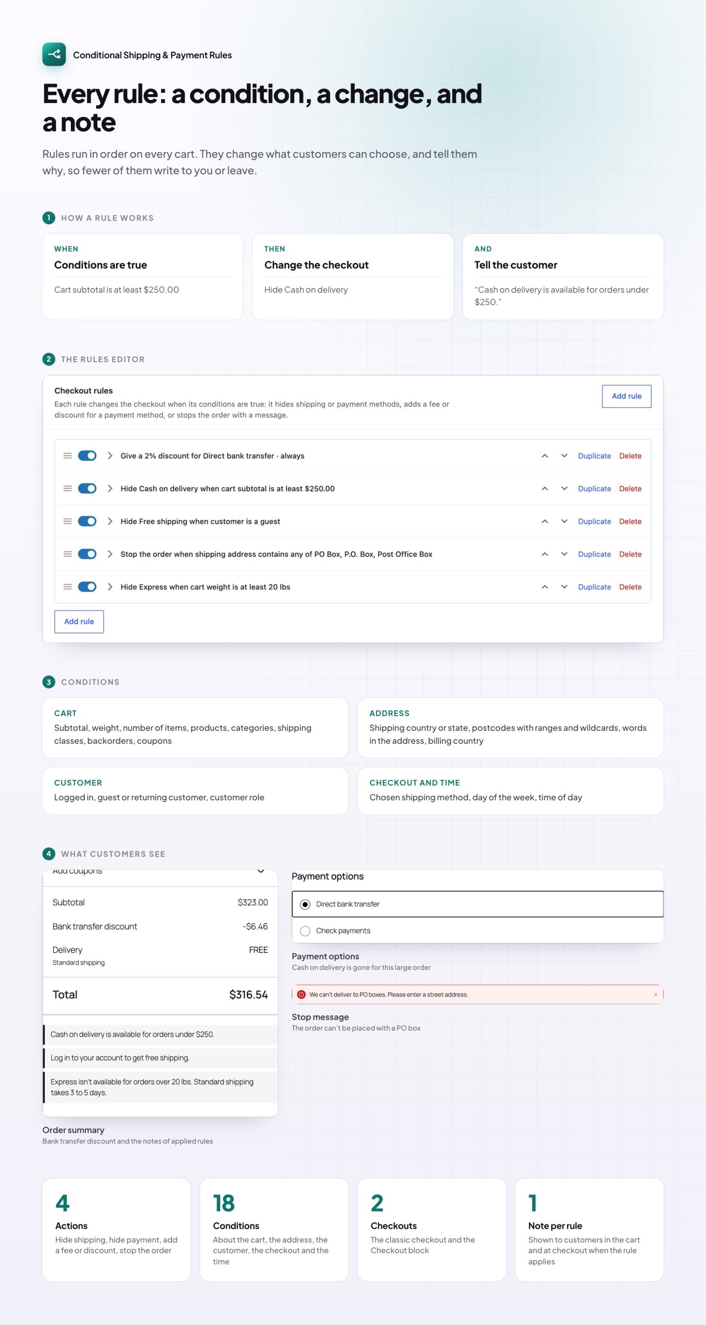This screenshot has height=1325, width=706.
Task: Turn off the Hide Free shipping guest rule
Action: click(87, 521)
